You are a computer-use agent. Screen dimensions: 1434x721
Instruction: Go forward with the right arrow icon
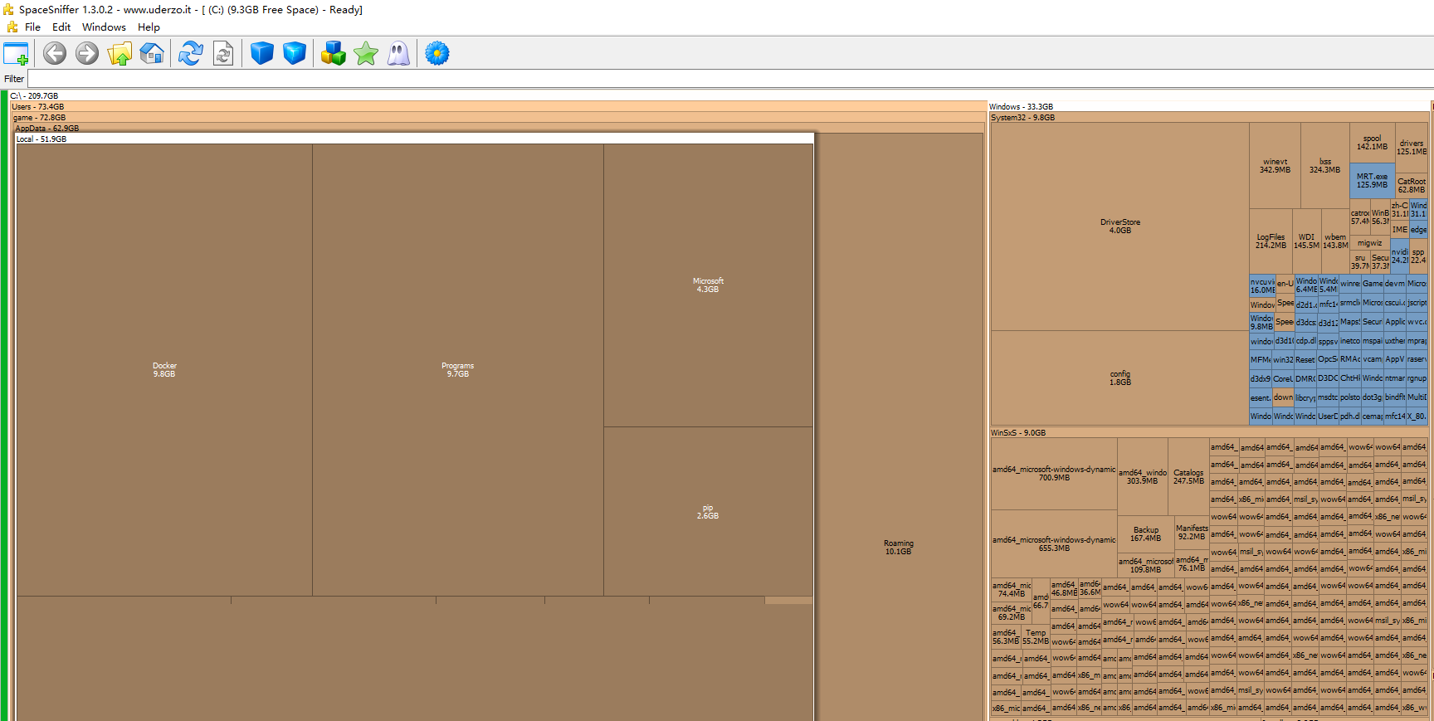87,54
